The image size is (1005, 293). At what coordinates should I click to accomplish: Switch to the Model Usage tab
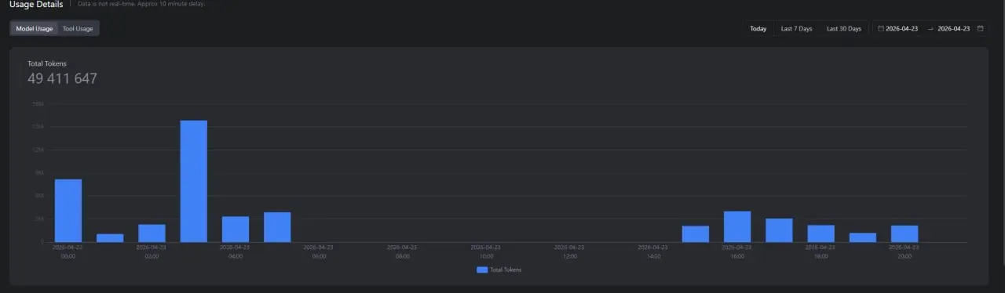(x=35, y=28)
